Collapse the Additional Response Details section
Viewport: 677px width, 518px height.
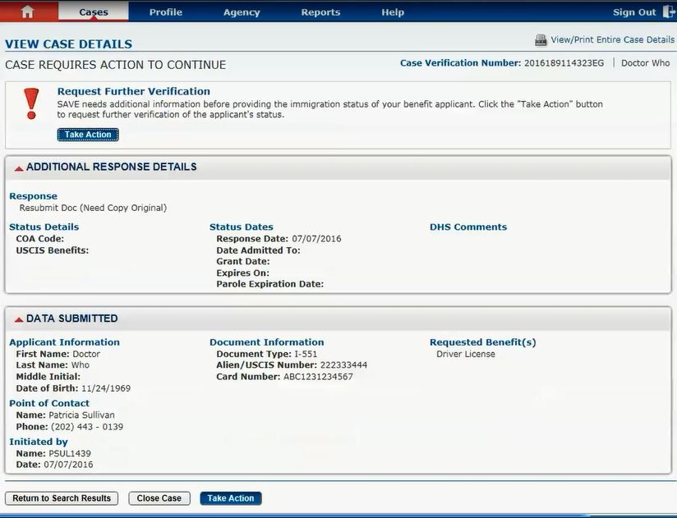click(19, 168)
